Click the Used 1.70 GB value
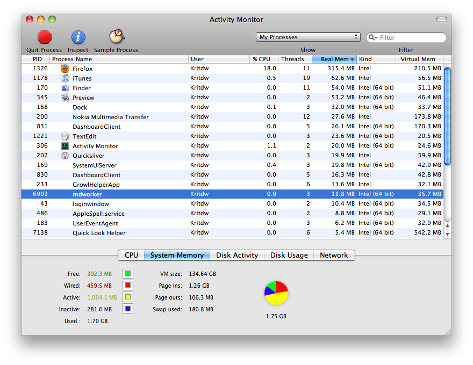The height and width of the screenshot is (365, 473). tap(97, 321)
